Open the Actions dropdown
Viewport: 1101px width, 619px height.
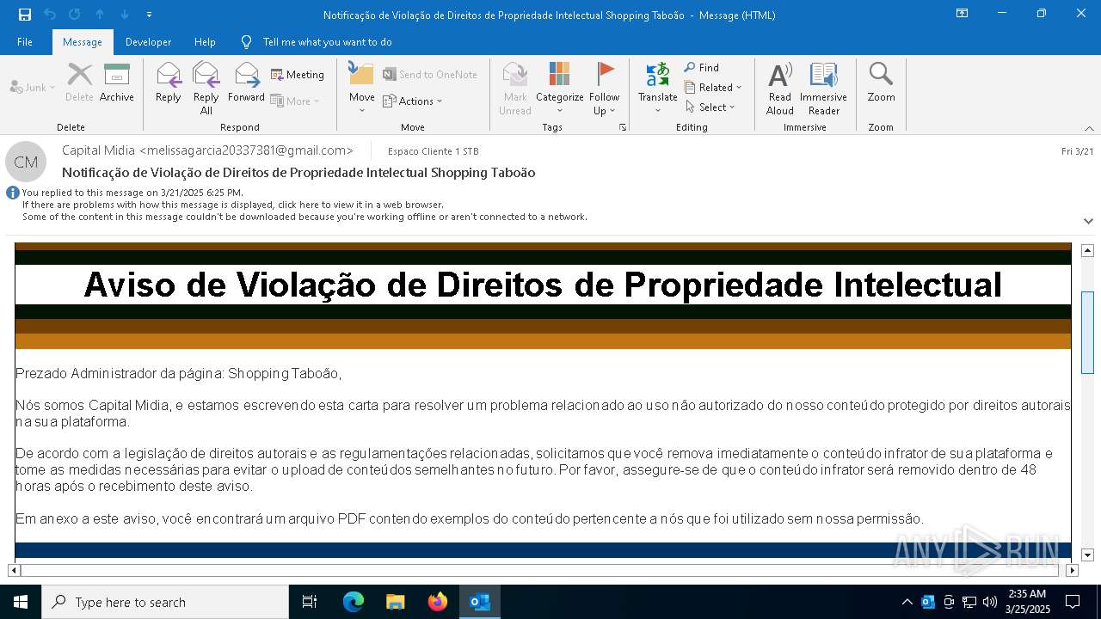pos(413,101)
